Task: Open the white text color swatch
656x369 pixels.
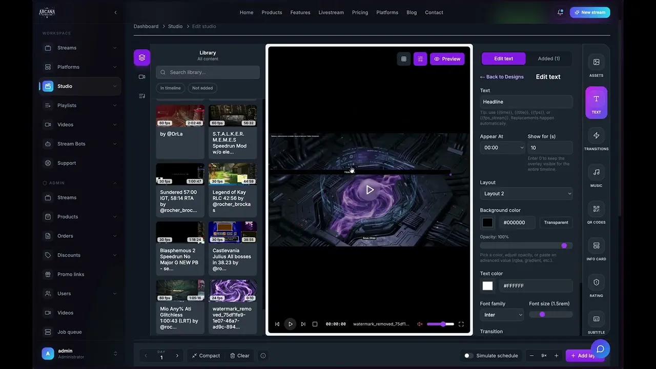Action: pyautogui.click(x=487, y=286)
